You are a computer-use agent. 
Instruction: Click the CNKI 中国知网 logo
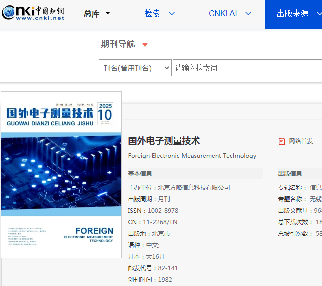[x=33, y=13]
